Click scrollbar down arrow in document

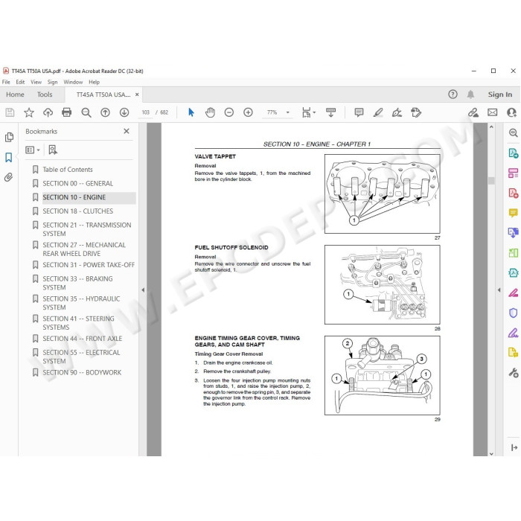491,453
